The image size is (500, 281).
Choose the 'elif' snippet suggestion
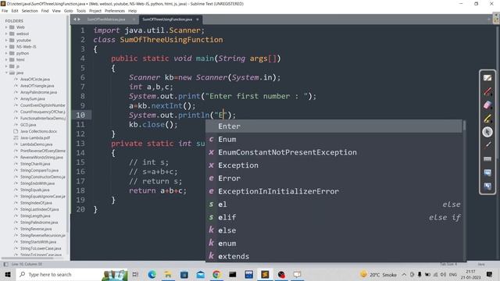coord(334,218)
